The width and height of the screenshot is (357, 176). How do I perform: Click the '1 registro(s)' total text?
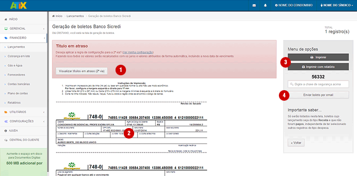337,32
